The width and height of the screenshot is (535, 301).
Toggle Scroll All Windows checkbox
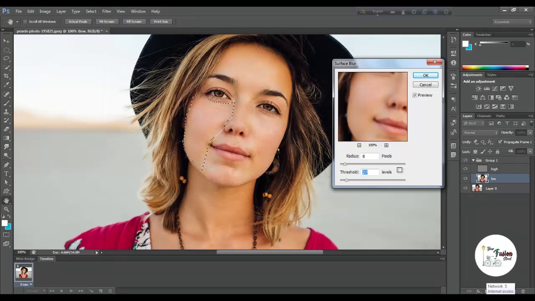pyautogui.click(x=25, y=22)
